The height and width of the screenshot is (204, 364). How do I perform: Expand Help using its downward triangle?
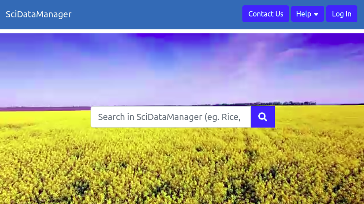tap(316, 14)
